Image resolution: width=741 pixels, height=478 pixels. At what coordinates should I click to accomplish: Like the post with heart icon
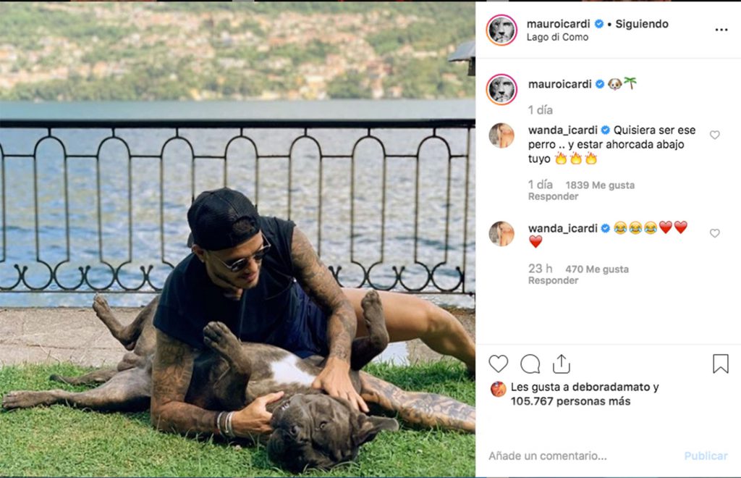pos(498,364)
